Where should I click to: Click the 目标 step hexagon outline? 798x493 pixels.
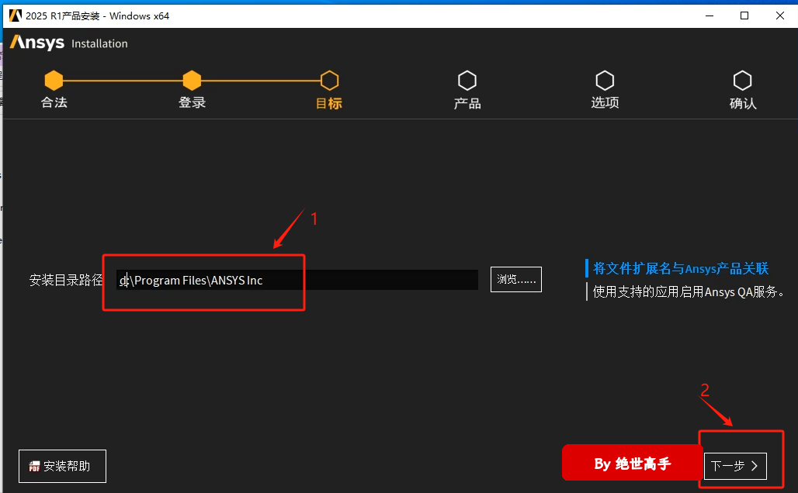[329, 80]
